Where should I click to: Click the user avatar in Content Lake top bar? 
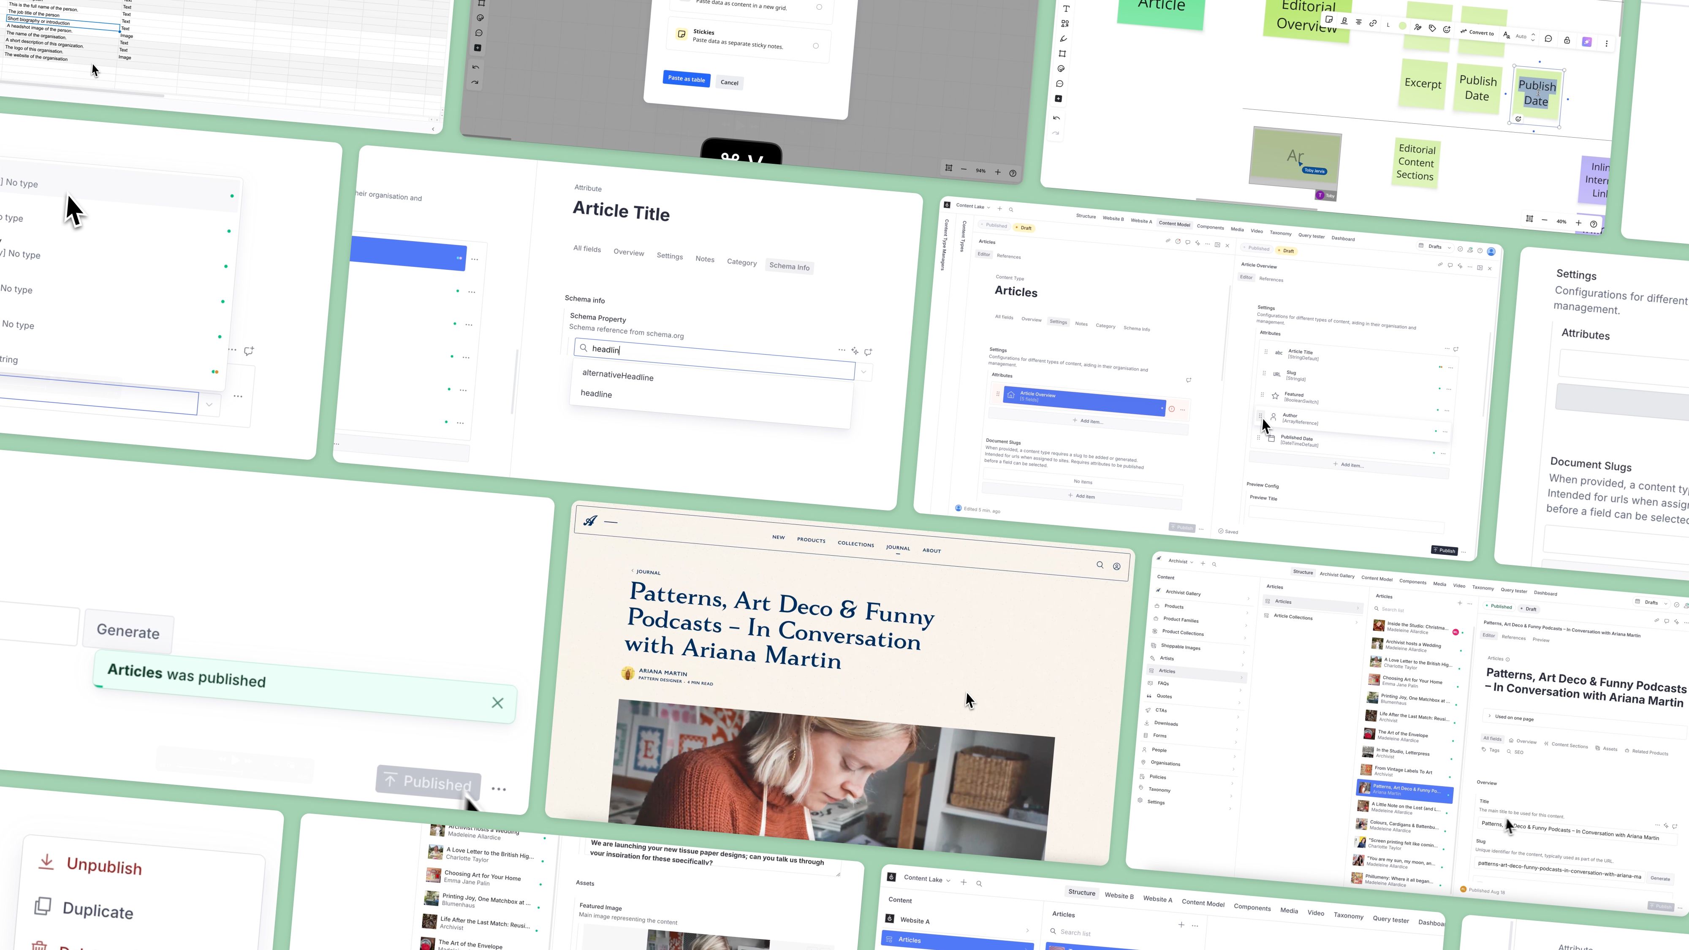[1492, 252]
